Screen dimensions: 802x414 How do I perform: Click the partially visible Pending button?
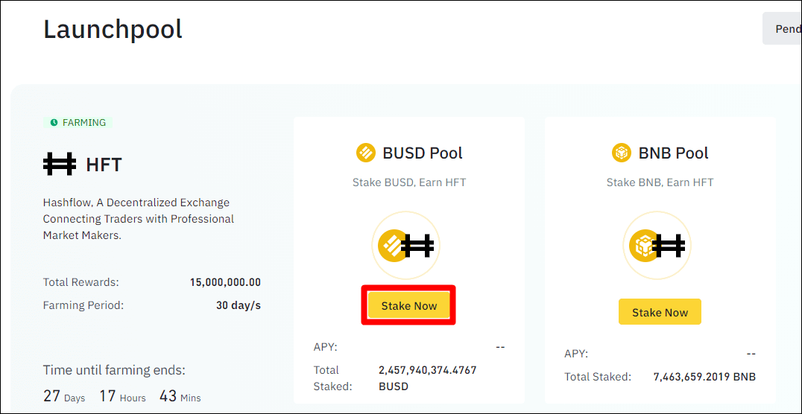tap(782, 28)
